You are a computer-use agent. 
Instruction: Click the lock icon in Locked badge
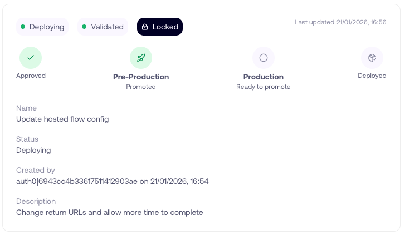point(145,27)
